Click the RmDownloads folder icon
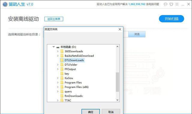The image size is (192, 114). 62,96
